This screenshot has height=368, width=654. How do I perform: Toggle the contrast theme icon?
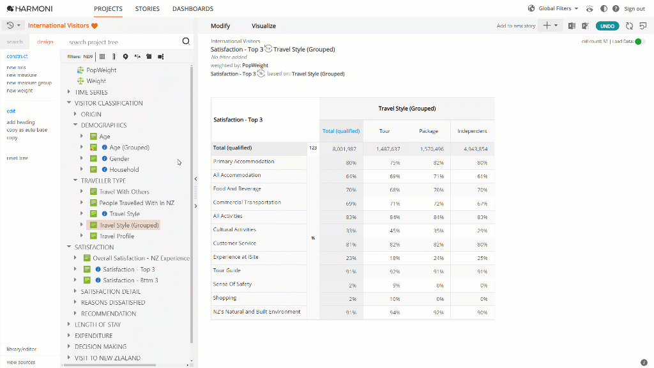coord(604,9)
